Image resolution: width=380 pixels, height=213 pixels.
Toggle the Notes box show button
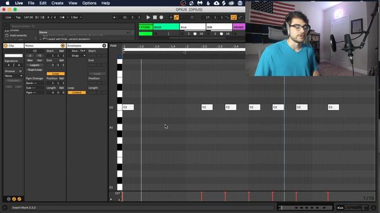coord(63,46)
